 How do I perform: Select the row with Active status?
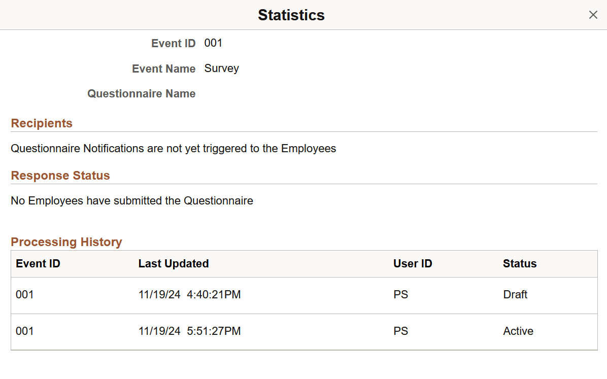tap(304, 331)
